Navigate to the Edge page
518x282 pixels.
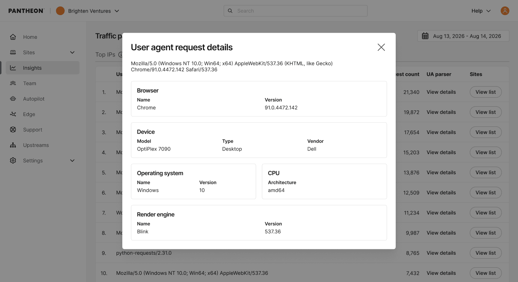(x=42, y=114)
